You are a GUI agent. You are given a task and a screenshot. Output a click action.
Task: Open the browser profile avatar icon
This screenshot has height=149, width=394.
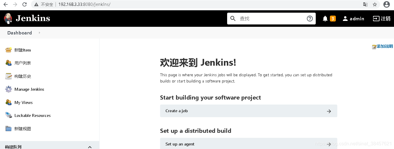[387, 4]
